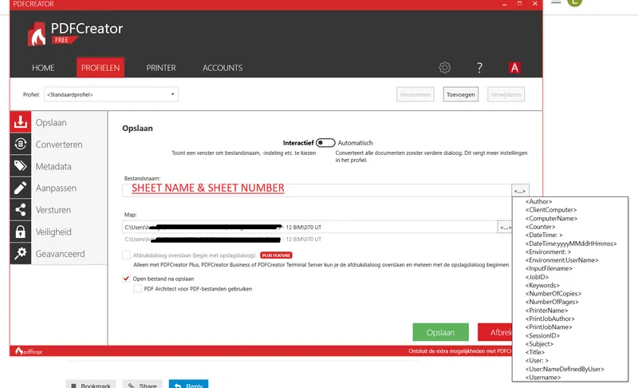The image size is (638, 388).
Task: Click the blue Reply button
Action: [x=188, y=385]
